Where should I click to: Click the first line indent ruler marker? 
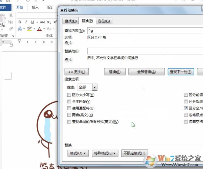coord(19,41)
